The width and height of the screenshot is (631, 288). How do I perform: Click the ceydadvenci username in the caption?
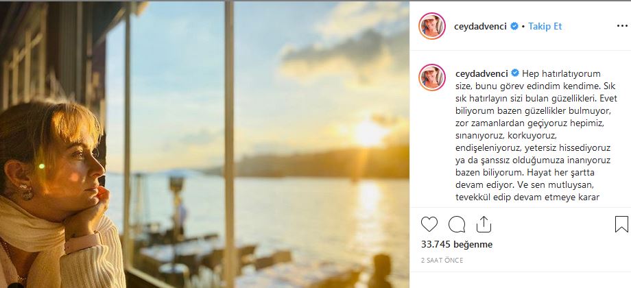(x=480, y=73)
